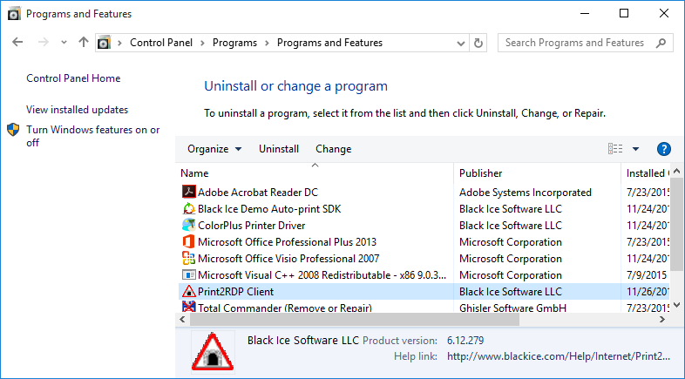Select the Black Ice Demo Auto-print SDK icon
This screenshot has height=379, width=685.
click(189, 209)
